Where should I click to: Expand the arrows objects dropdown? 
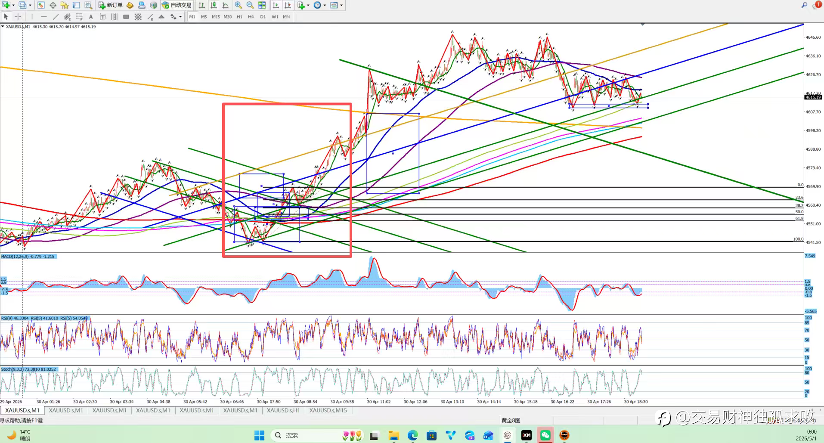[x=180, y=17]
